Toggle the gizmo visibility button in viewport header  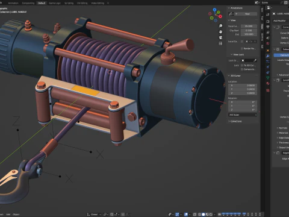click(177, 215)
